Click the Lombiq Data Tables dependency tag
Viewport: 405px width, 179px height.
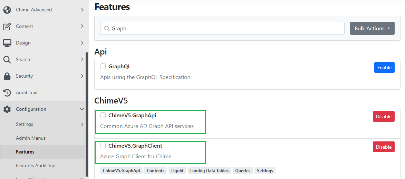tap(209, 170)
